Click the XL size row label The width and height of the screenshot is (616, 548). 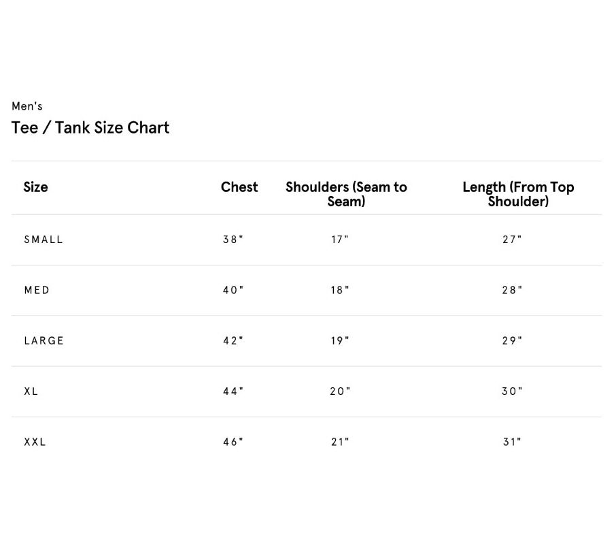click(31, 391)
